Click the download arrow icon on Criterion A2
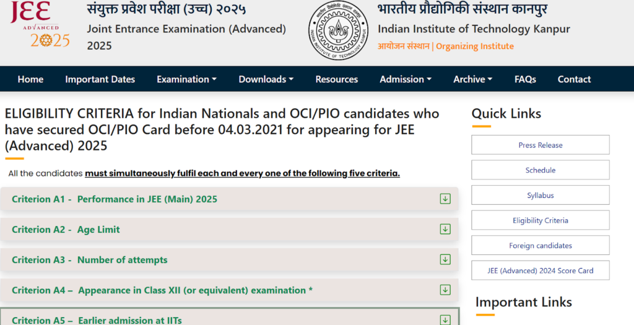 [445, 229]
